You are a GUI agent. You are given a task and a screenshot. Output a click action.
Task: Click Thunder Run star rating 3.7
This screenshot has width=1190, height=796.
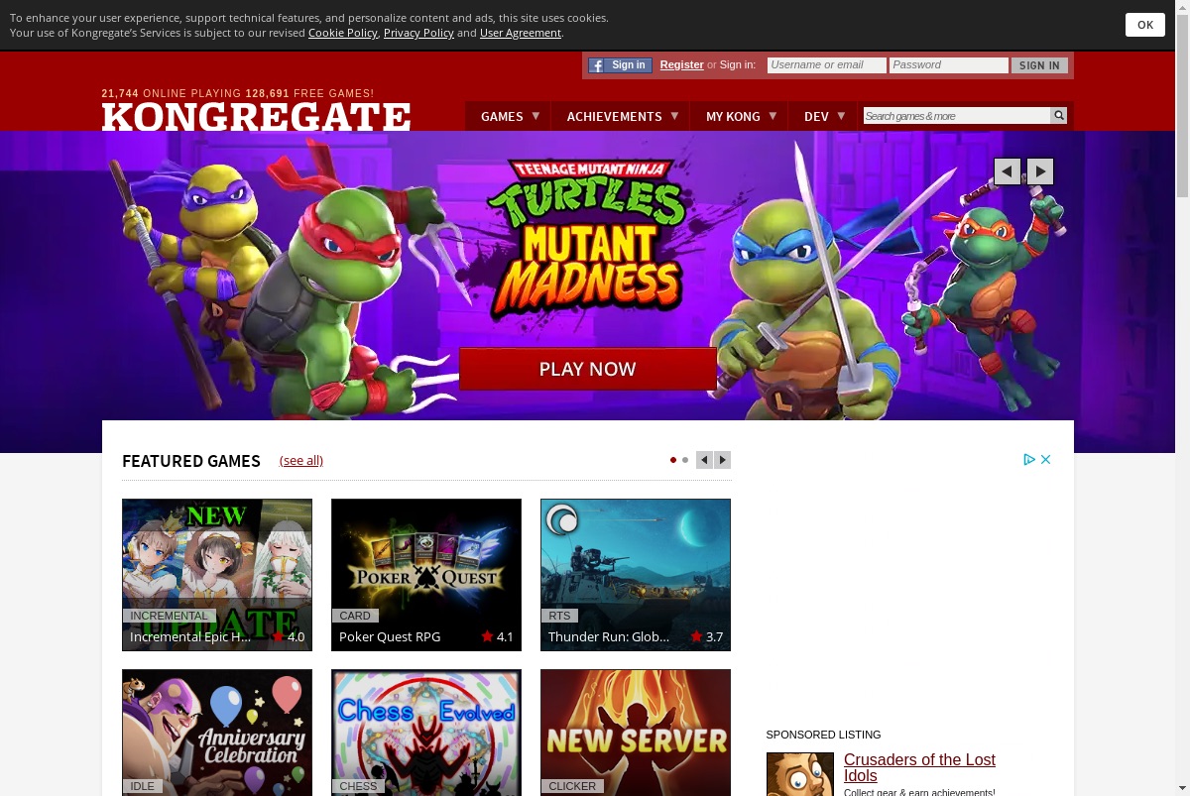pos(707,636)
